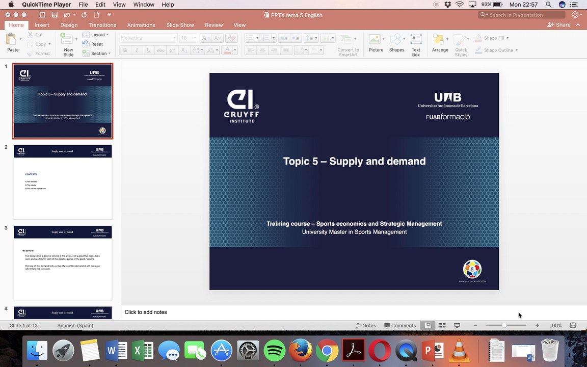The height and width of the screenshot is (367, 587).
Task: Click the redo icon in title bar
Action: pos(84,15)
